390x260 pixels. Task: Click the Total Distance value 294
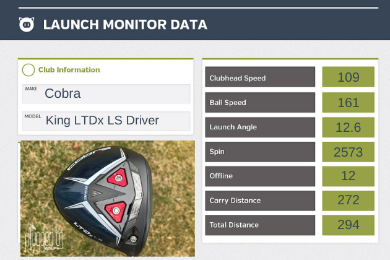tap(348, 225)
